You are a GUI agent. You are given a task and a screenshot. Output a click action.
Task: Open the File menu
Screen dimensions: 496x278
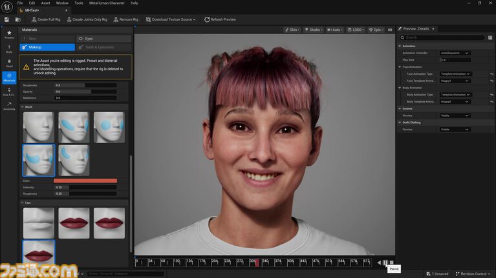20,3
